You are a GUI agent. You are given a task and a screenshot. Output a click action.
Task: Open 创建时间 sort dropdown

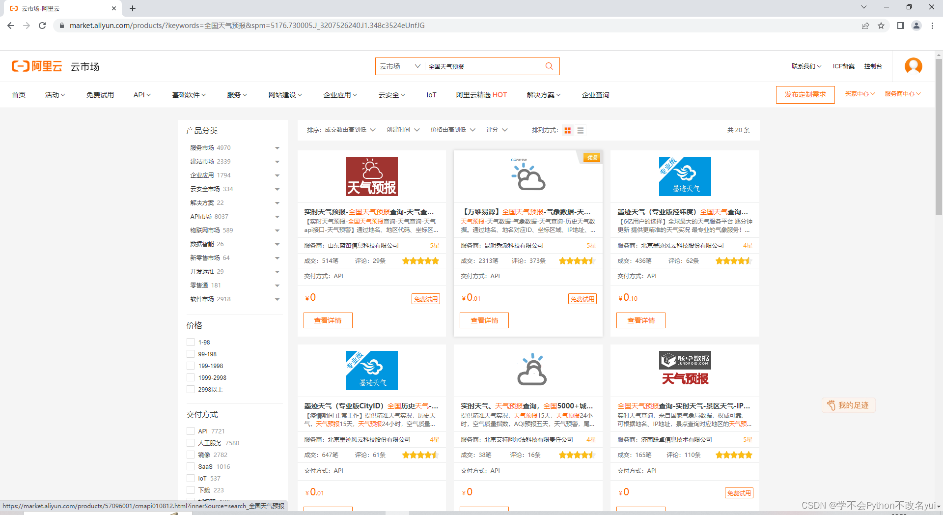[403, 130]
